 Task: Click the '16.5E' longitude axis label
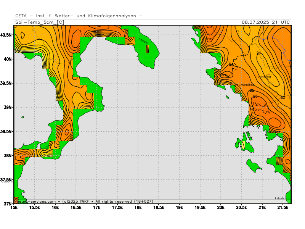76,208
